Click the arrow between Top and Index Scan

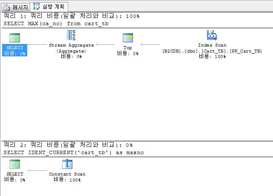[150, 44]
